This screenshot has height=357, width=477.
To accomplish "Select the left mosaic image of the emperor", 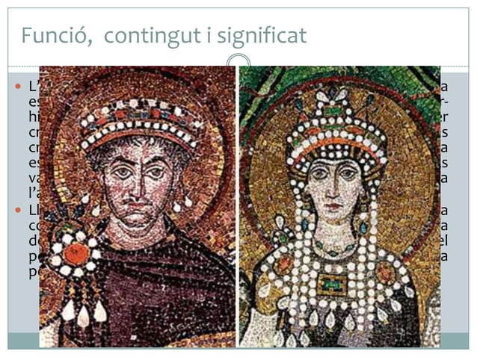I will tap(138, 207).
